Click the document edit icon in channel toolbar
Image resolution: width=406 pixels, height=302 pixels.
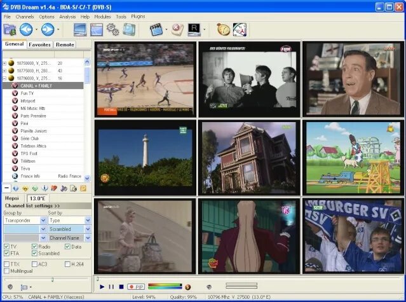point(73,188)
